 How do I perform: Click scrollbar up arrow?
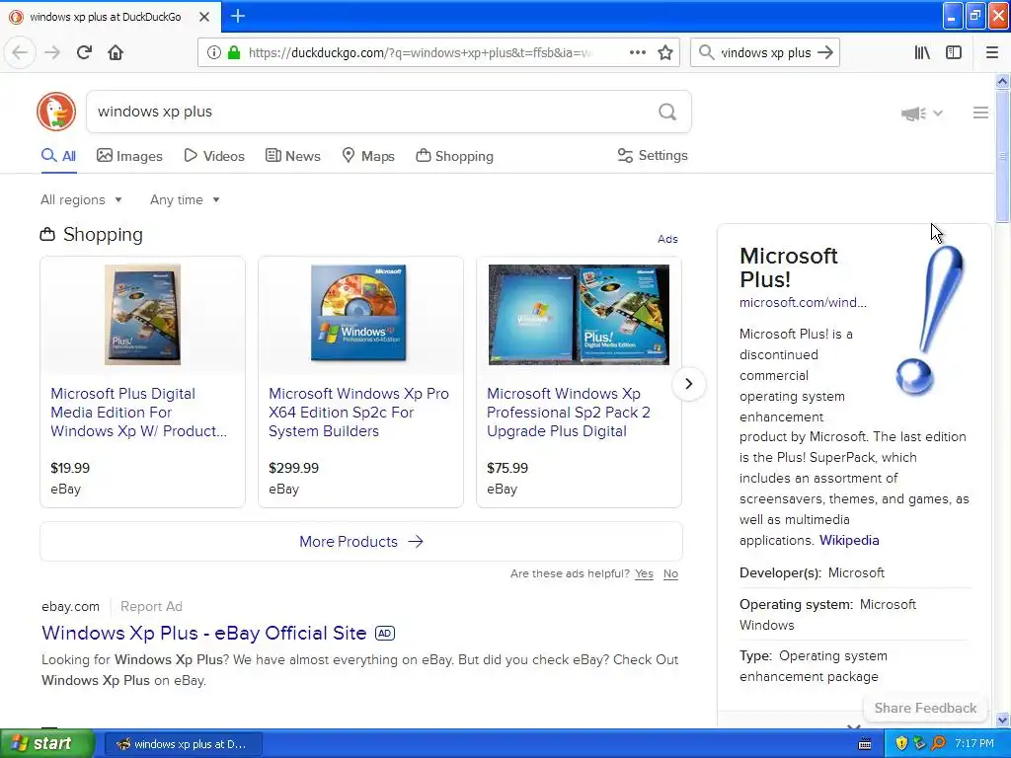click(1002, 81)
